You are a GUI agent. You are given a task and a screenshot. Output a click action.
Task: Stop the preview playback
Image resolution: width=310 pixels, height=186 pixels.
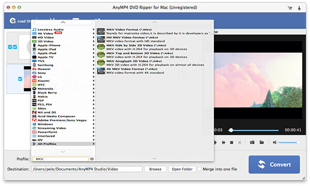click(231, 143)
